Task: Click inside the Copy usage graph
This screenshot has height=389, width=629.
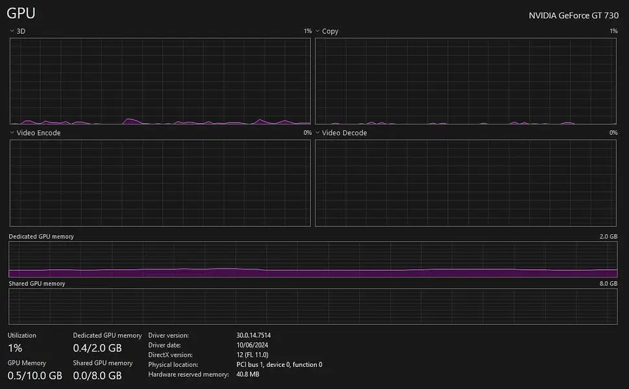Action: [x=465, y=81]
